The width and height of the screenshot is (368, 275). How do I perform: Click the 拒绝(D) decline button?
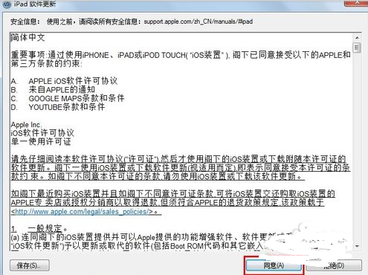(334, 266)
